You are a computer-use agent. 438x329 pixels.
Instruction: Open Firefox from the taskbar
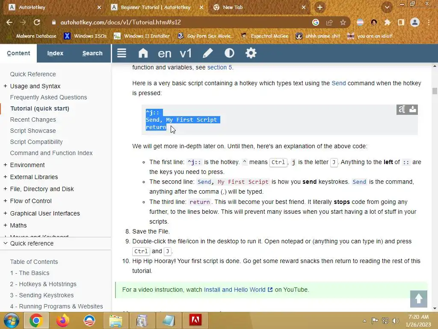point(63,320)
